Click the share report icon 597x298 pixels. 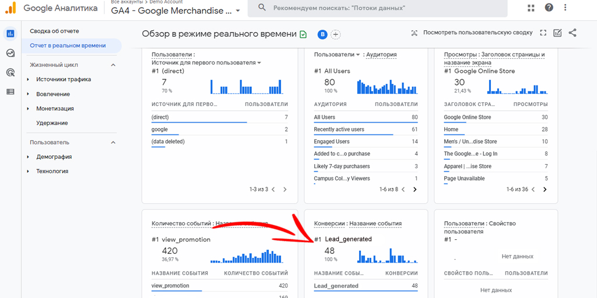573,33
